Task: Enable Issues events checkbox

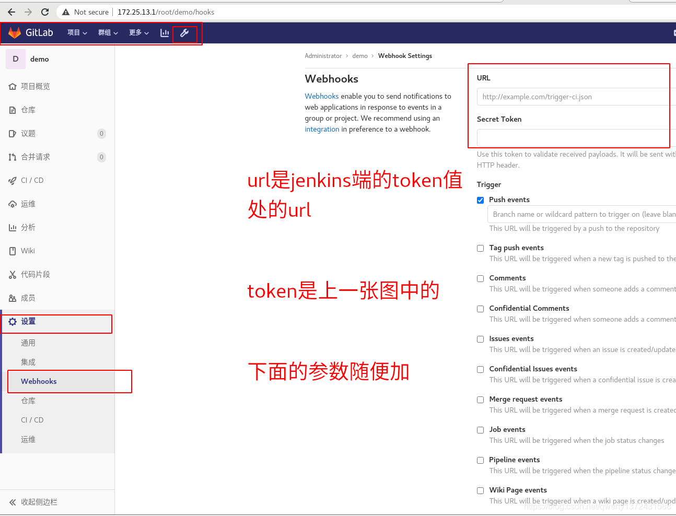Action: point(480,339)
